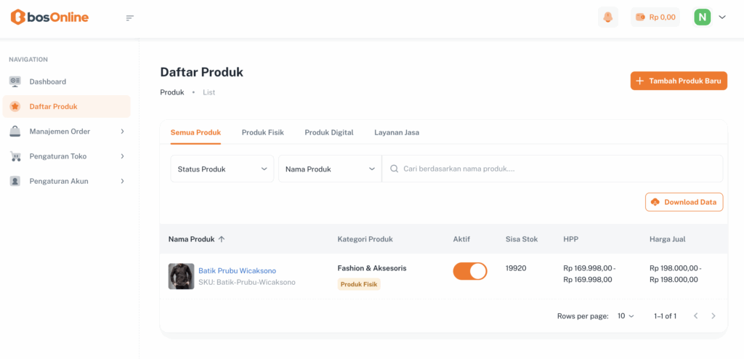Viewport: 744px width, 359px height.
Task: Click the Download Data button
Action: tap(684, 202)
